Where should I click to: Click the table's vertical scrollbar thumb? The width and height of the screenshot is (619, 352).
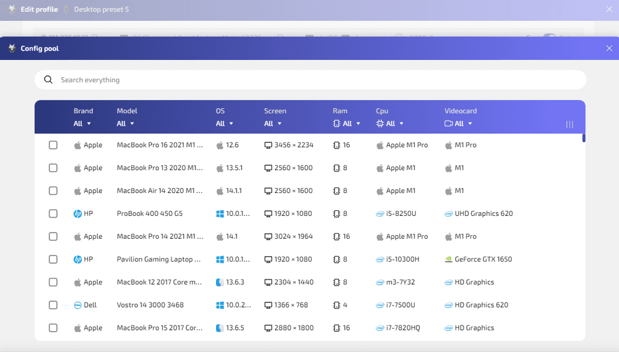point(584,138)
